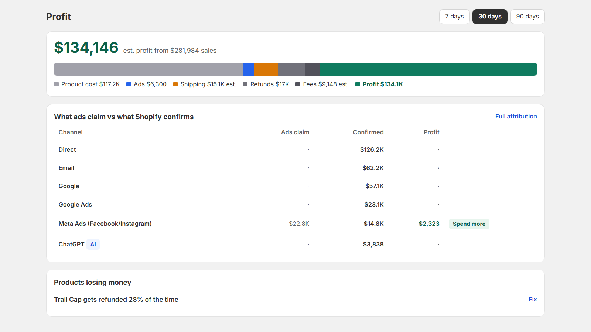The width and height of the screenshot is (591, 332).
Task: Select the ChatGPT channel label
Action: pos(71,245)
